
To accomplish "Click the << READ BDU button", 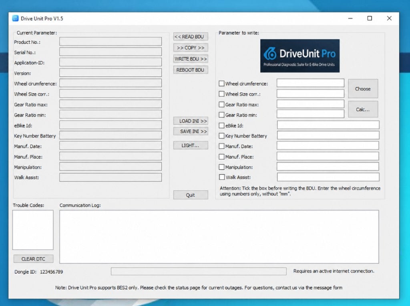I will coord(191,36).
